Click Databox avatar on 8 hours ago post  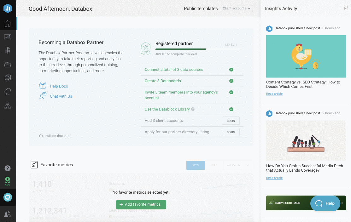[269, 29]
